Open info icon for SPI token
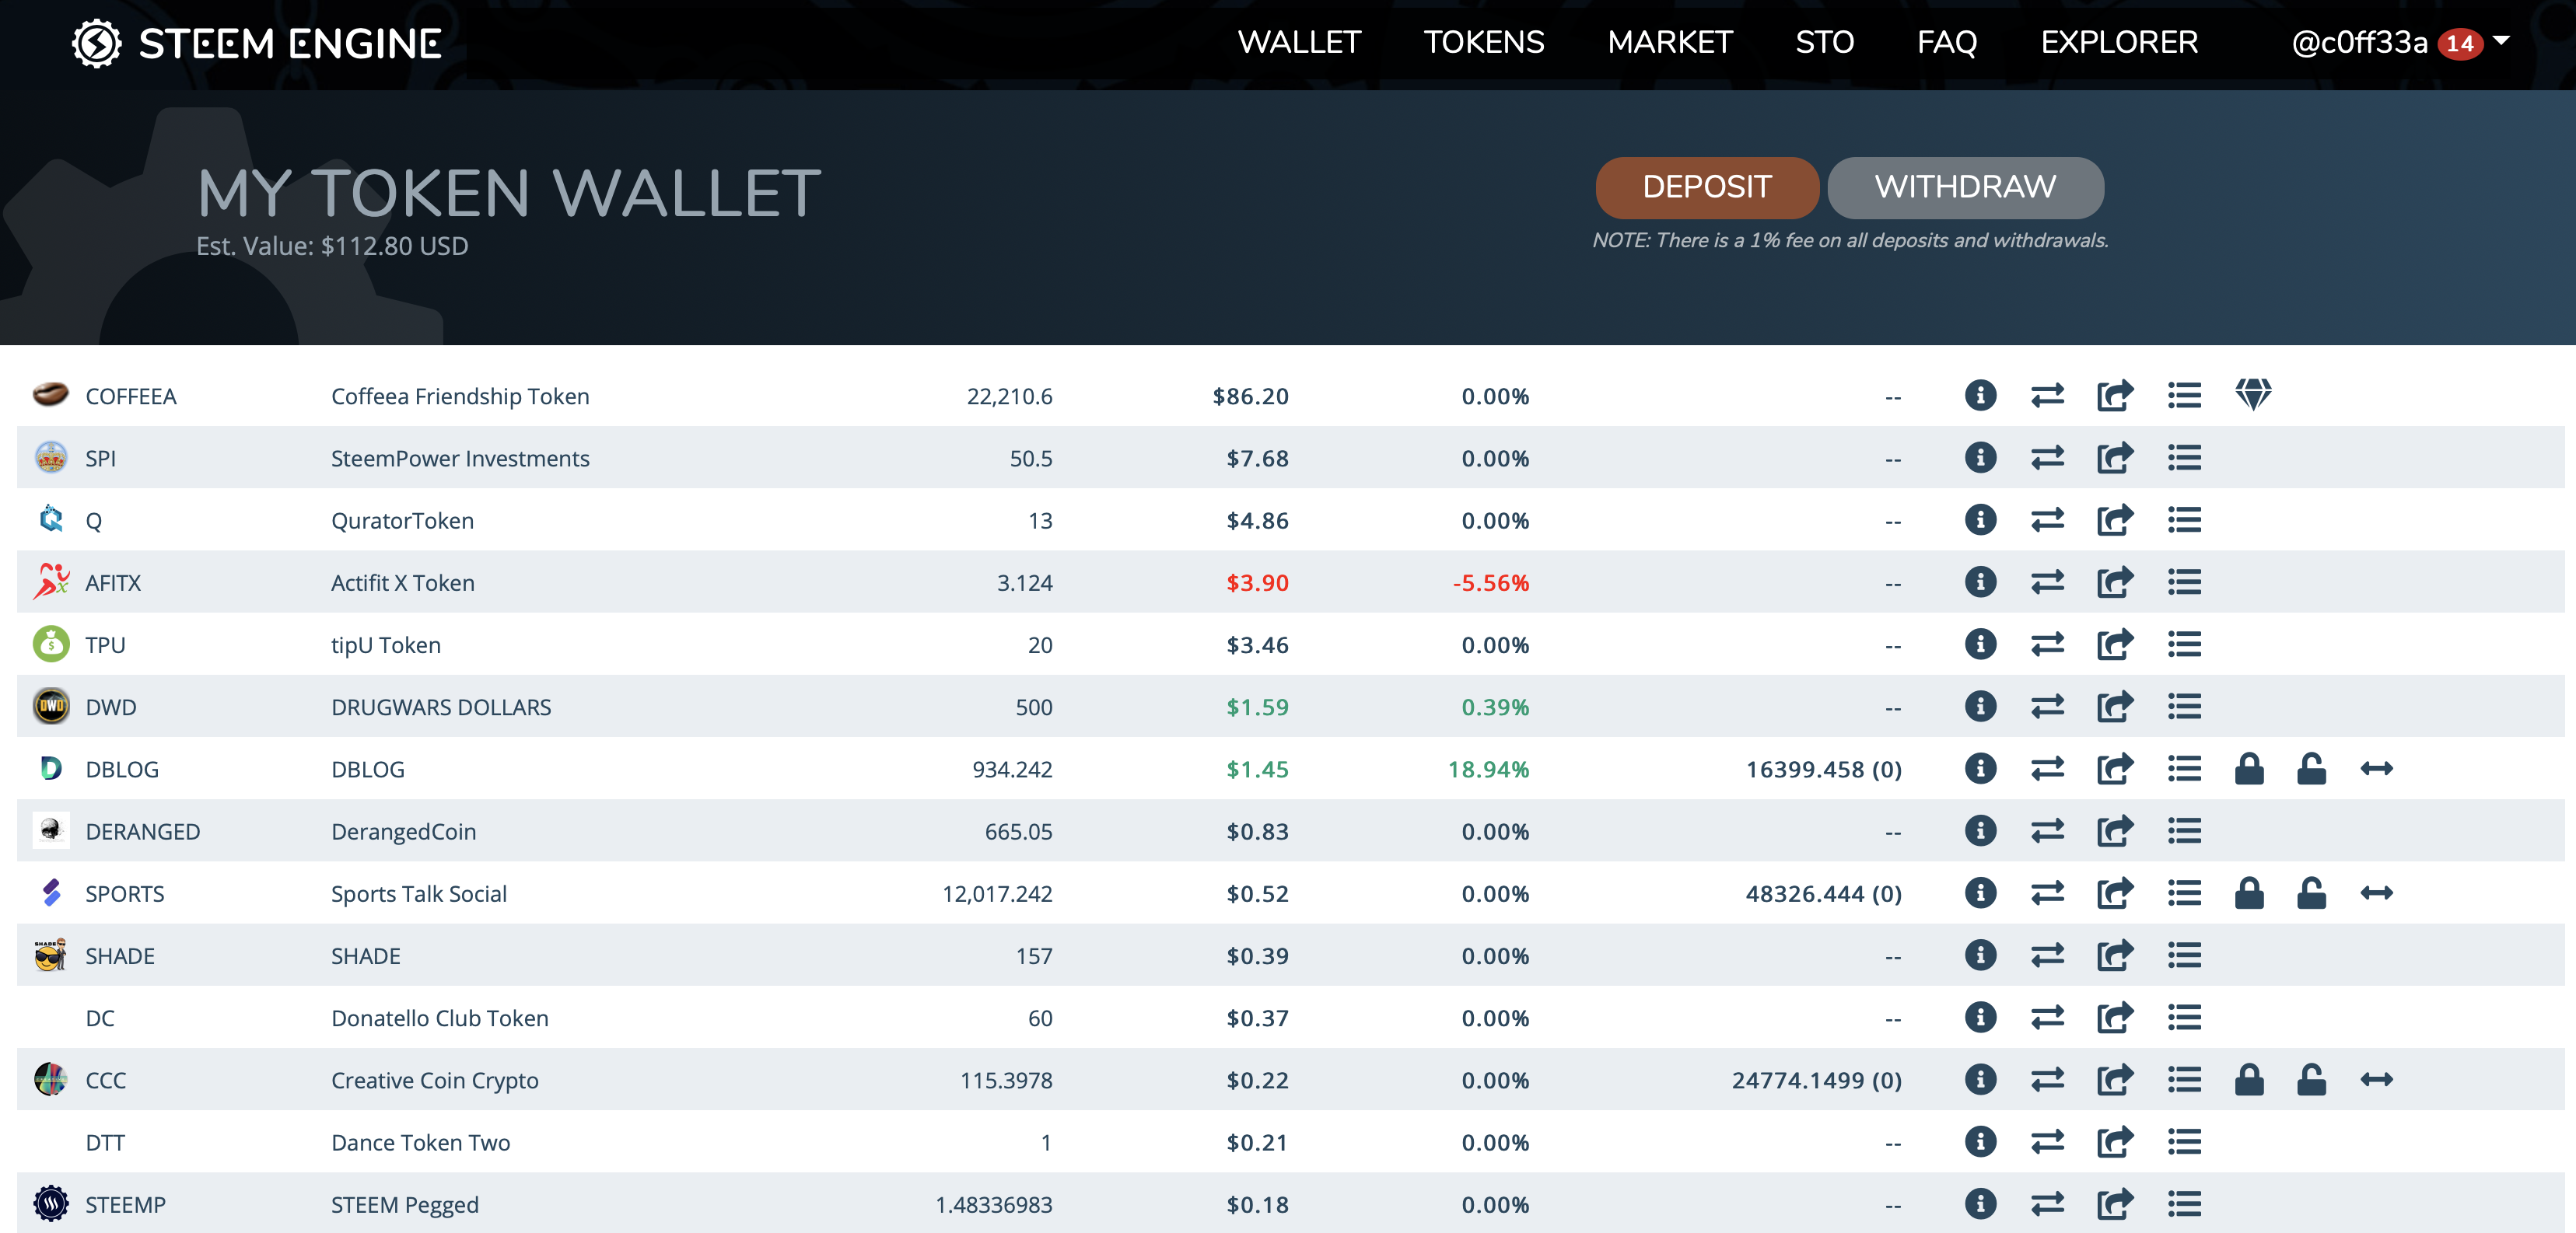Screen dimensions: 2576x1233 1980,458
